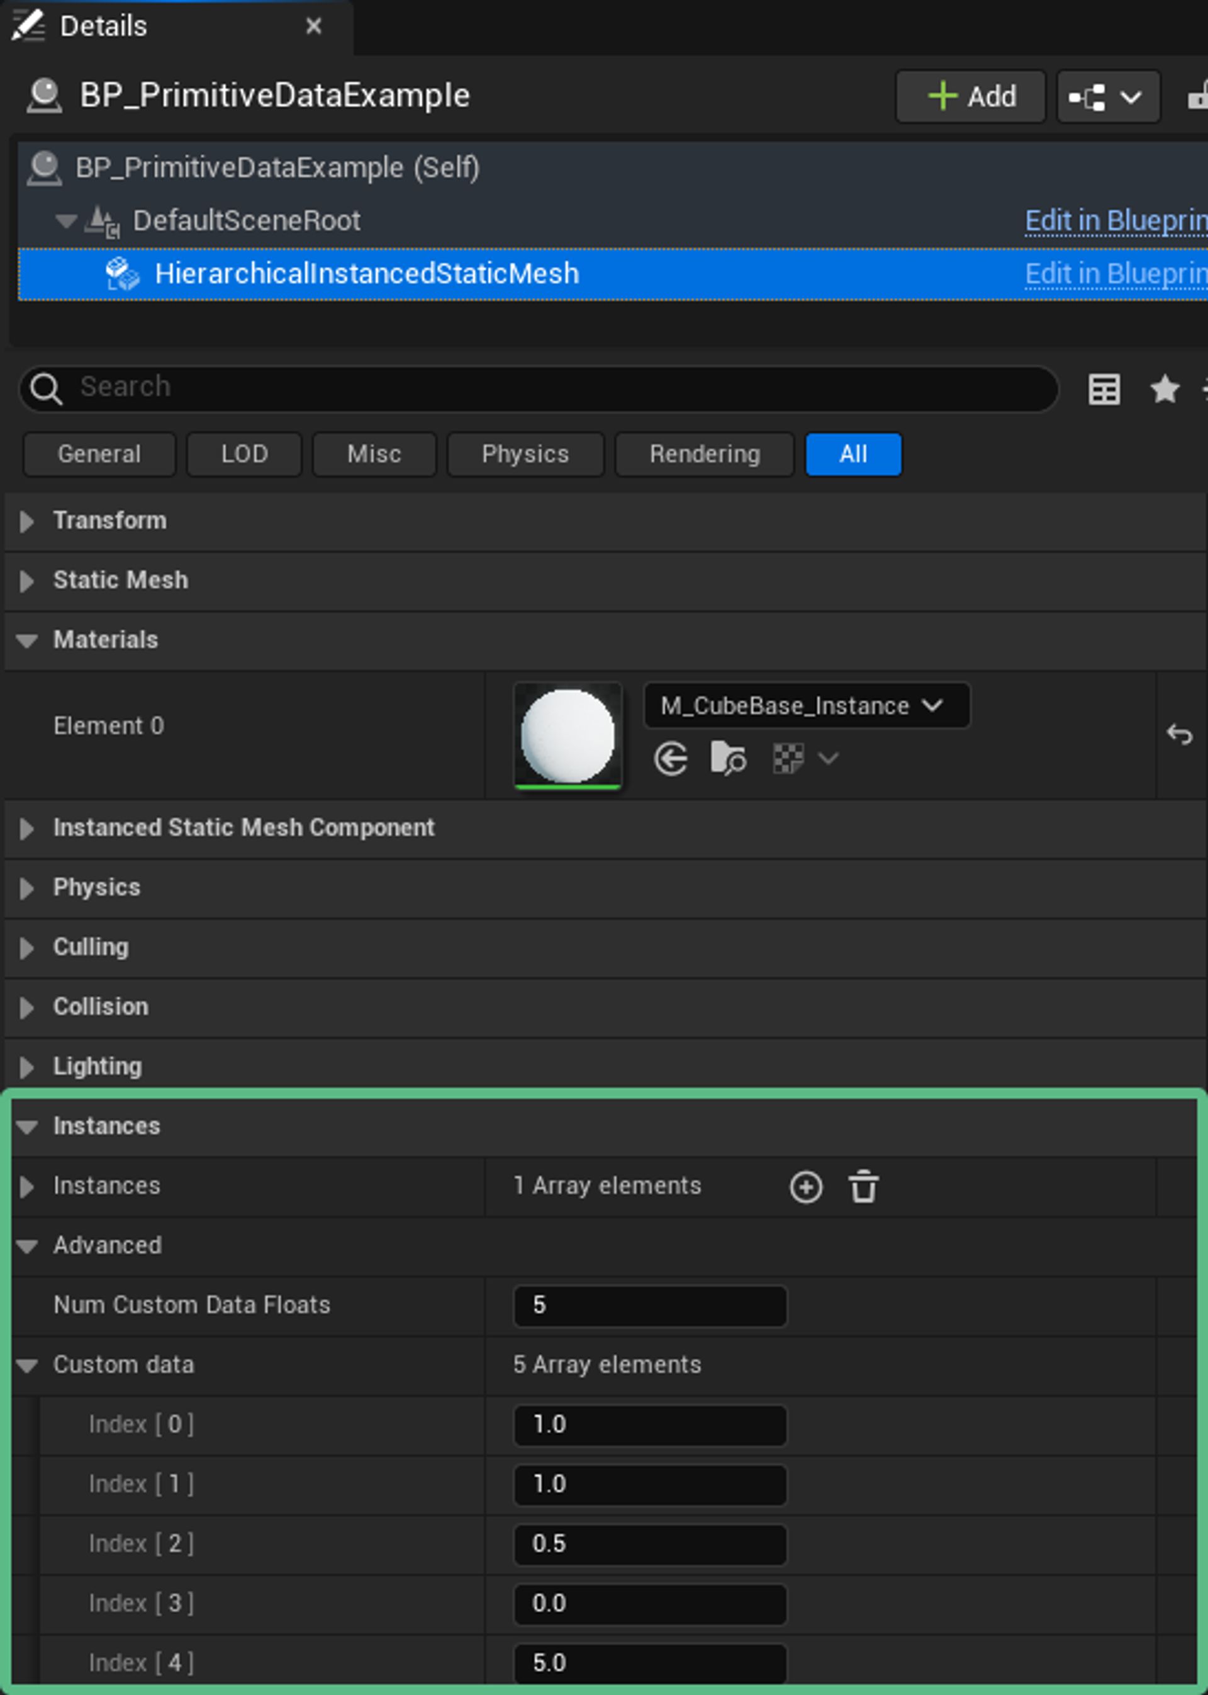Select the General category tab
1208x1695 pixels.
coord(99,454)
